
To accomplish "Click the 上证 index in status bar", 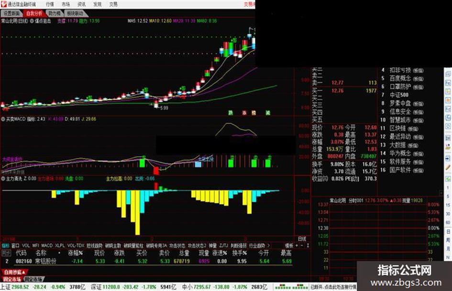I will pyautogui.click(x=43, y=287).
